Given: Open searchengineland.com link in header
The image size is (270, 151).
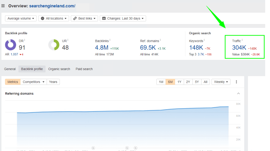Looking at the screenshot, I should pos(52,6).
